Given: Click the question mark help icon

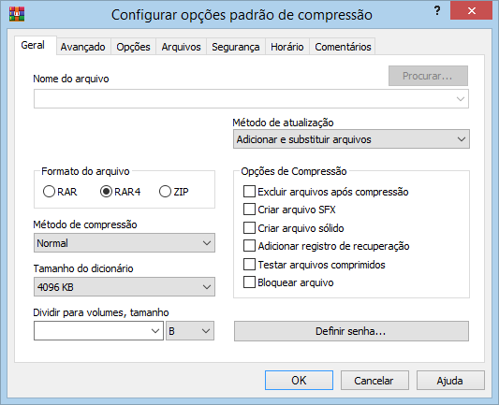Looking at the screenshot, I should (x=437, y=11).
